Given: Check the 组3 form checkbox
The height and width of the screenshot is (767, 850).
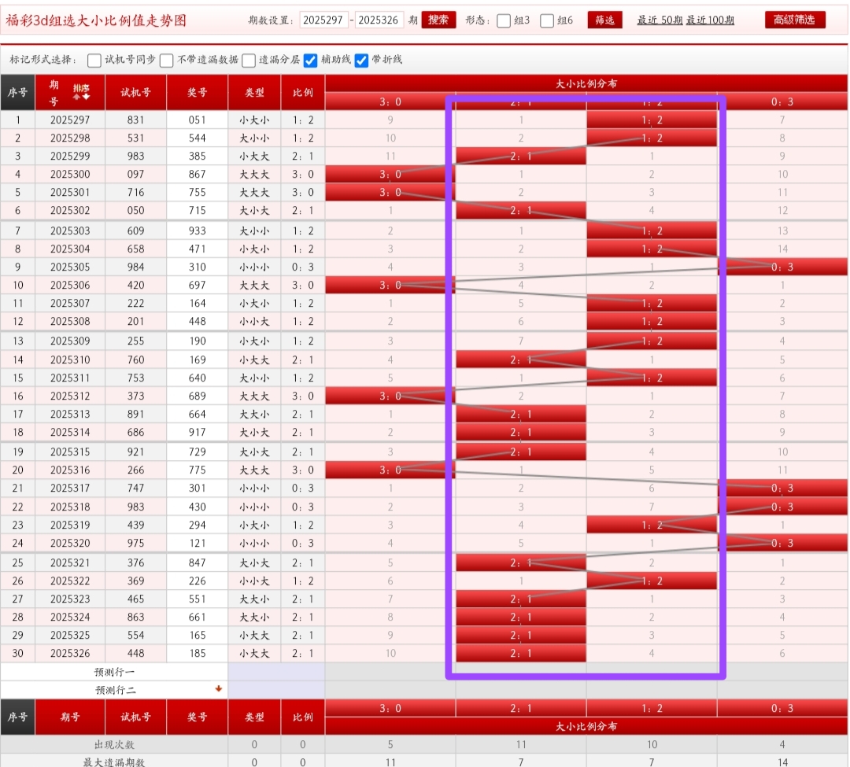Looking at the screenshot, I should pyautogui.click(x=504, y=21).
